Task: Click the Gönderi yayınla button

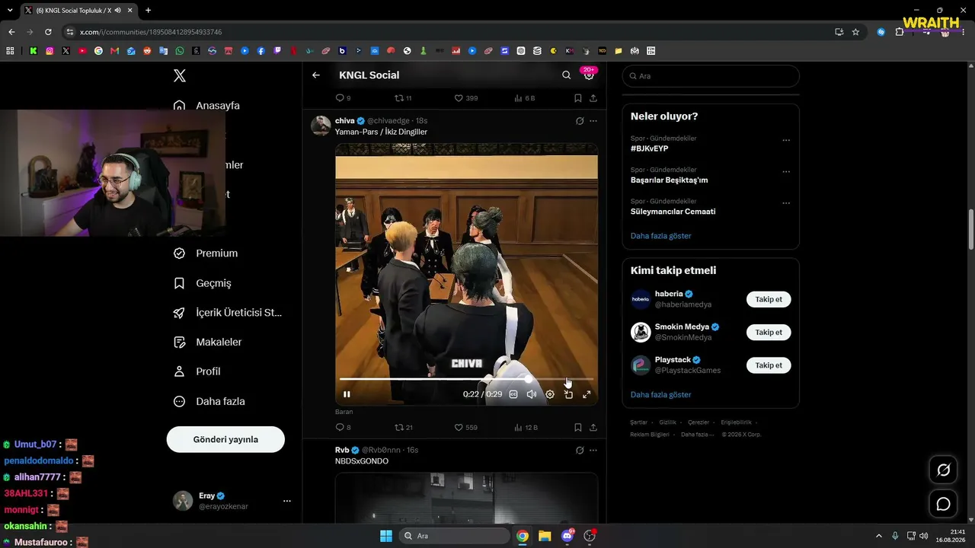Action: click(225, 439)
